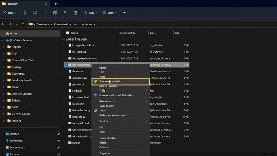Click mac in the breadcrumb path
The height and width of the screenshot is (156, 277).
(x=75, y=24)
